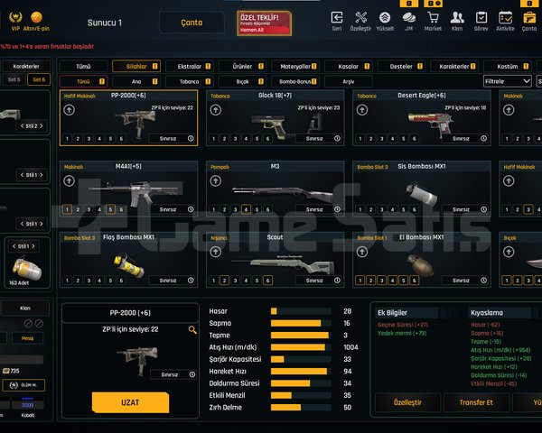Switch to the Materyaller tab
The width and height of the screenshot is (542, 433).
295,66
